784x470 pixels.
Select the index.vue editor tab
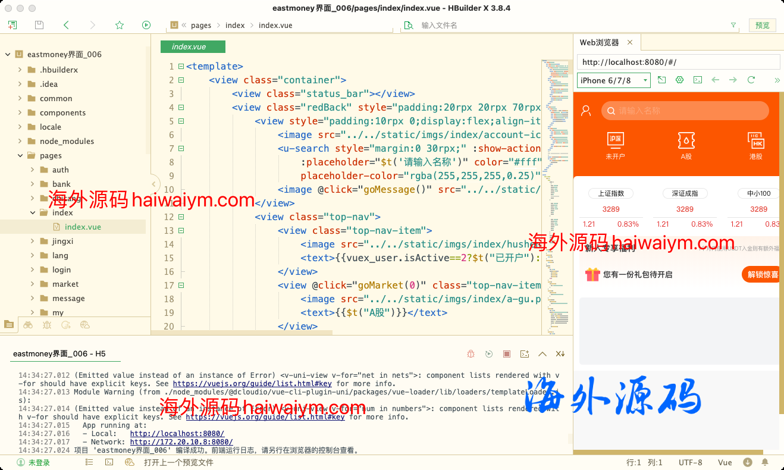point(189,46)
